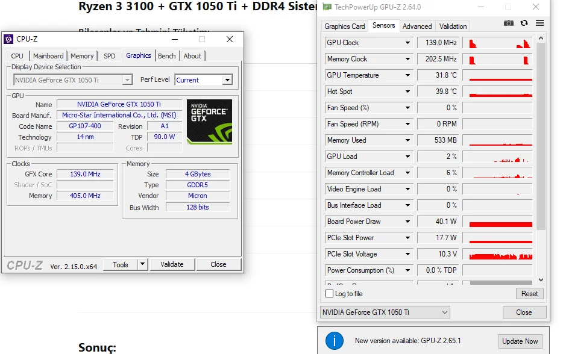Click the Validate button in CPU-Z
This screenshot has height=354, width=563.
(172, 264)
